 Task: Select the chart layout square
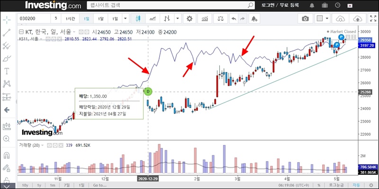click(320, 18)
